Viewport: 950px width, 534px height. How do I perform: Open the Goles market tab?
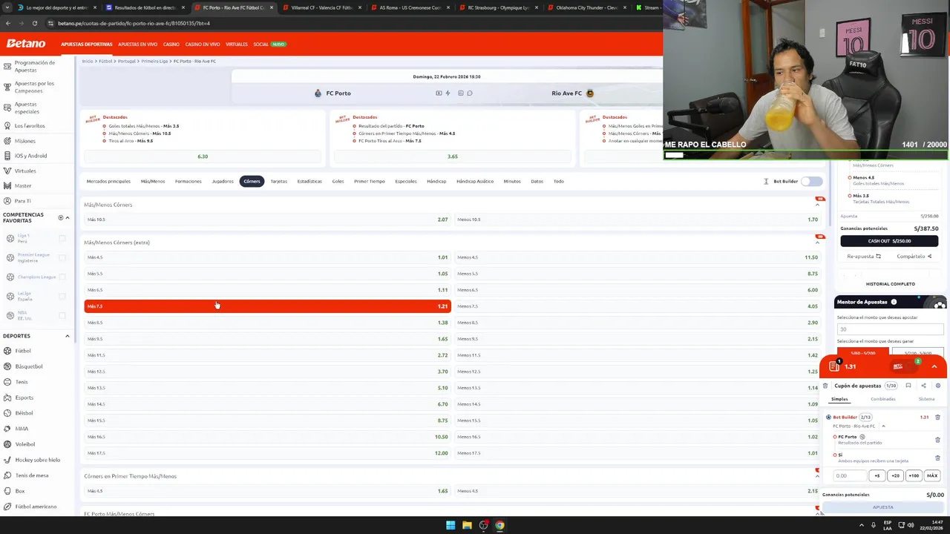pos(338,181)
